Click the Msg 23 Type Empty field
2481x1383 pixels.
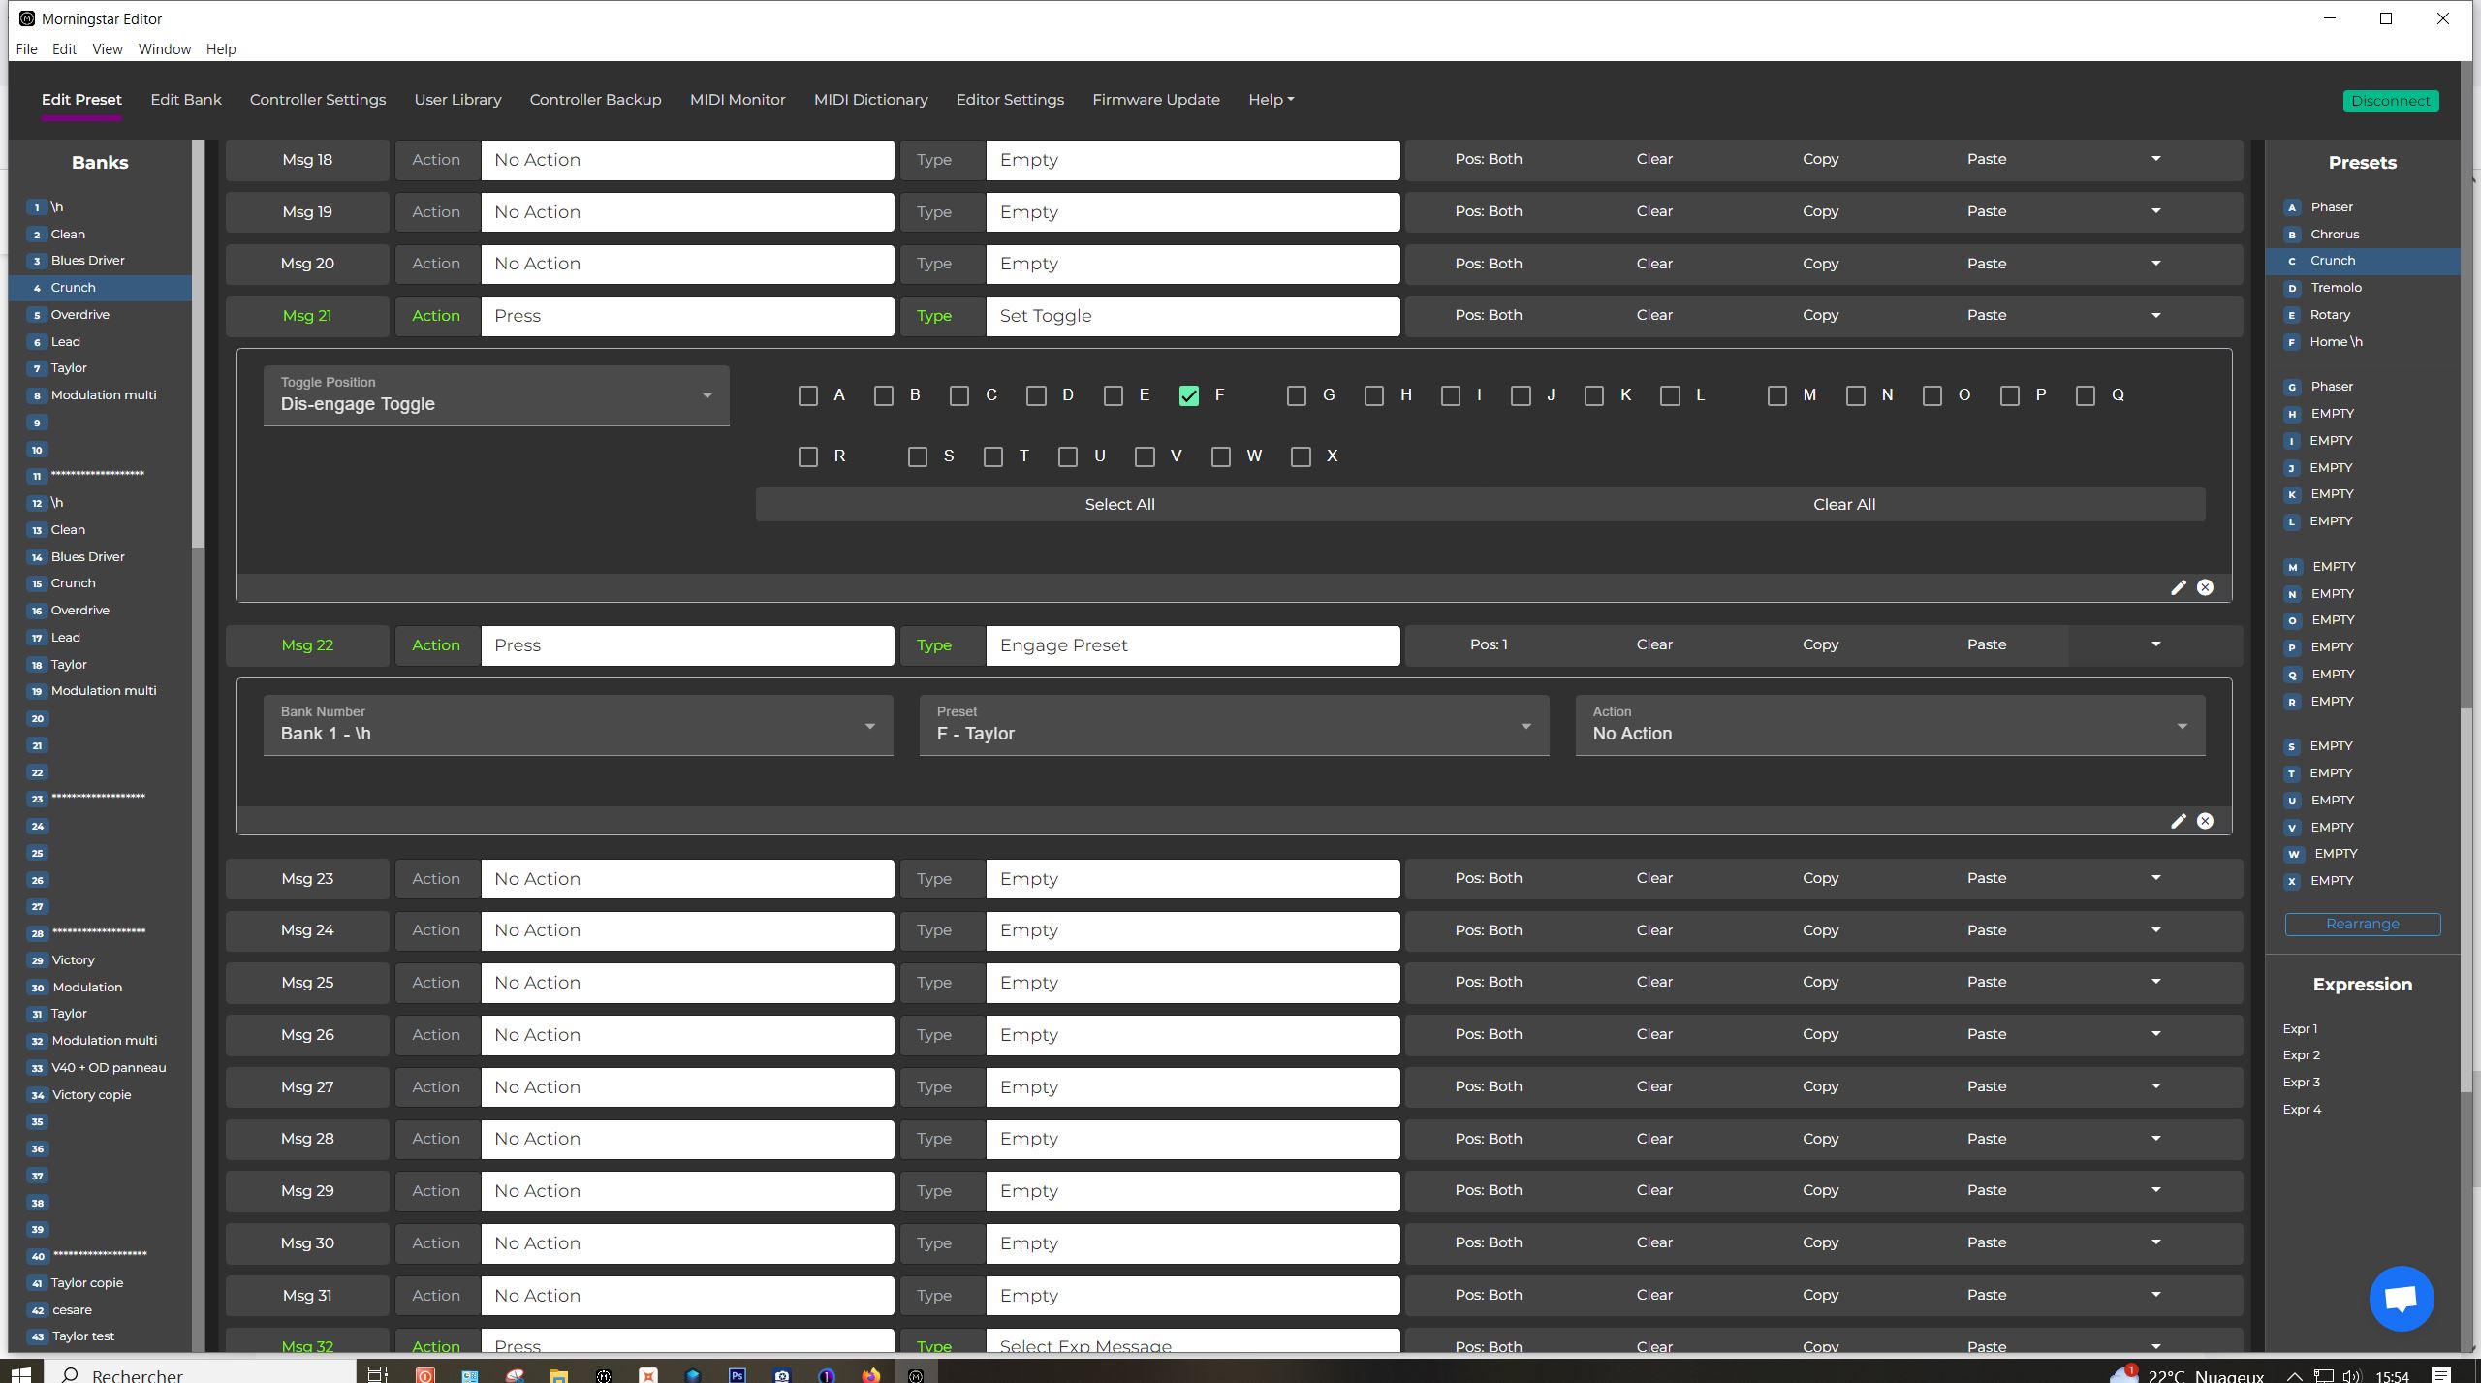[1191, 879]
